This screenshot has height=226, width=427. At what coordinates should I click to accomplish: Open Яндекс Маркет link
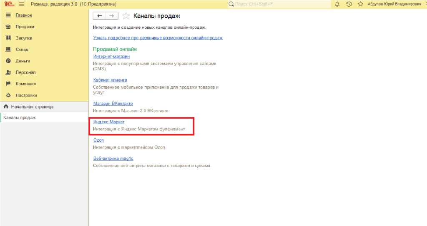(x=109, y=122)
